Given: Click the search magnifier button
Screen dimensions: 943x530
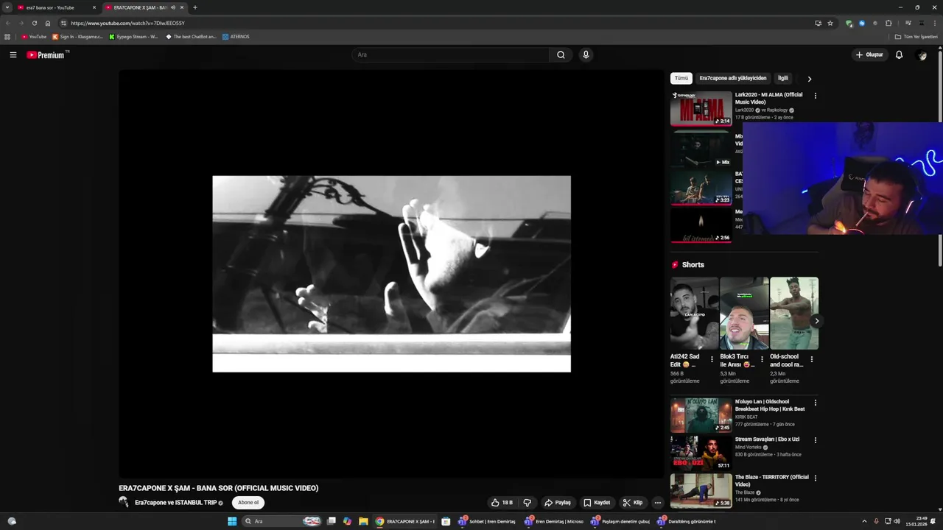Looking at the screenshot, I should click(561, 54).
